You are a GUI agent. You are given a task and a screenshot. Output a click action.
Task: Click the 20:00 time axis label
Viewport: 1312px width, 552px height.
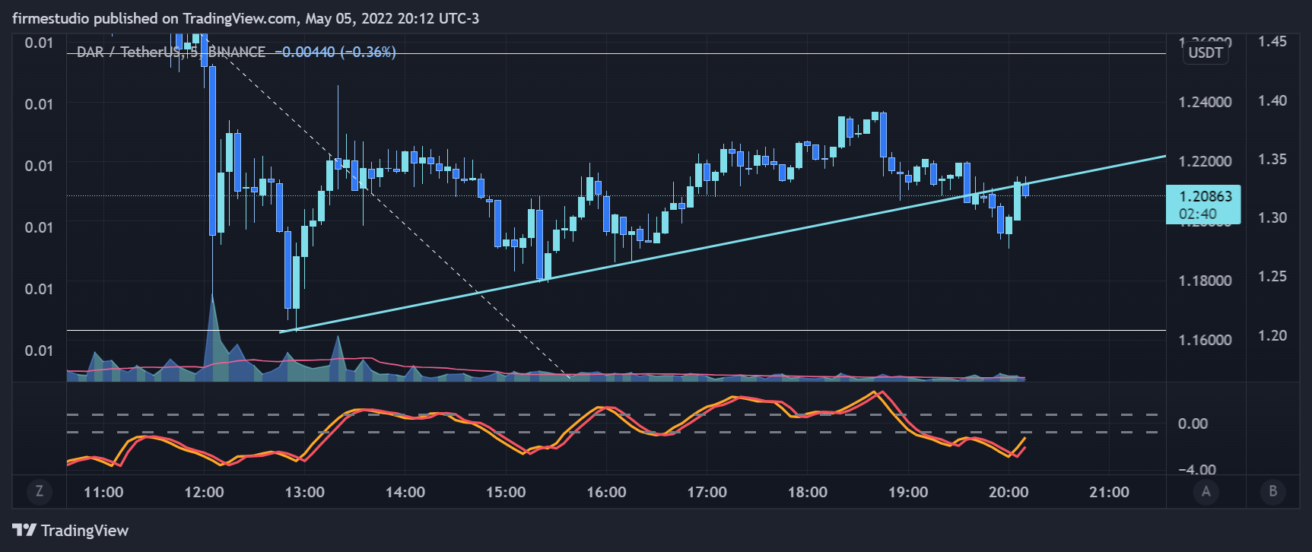pyautogui.click(x=1009, y=492)
